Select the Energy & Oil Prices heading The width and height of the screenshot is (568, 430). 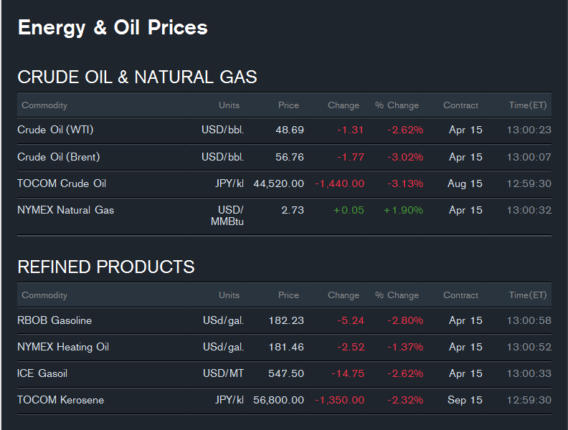[113, 28]
